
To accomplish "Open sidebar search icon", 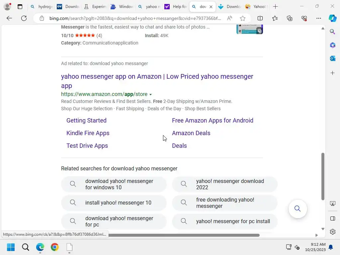I will coord(332,32).
